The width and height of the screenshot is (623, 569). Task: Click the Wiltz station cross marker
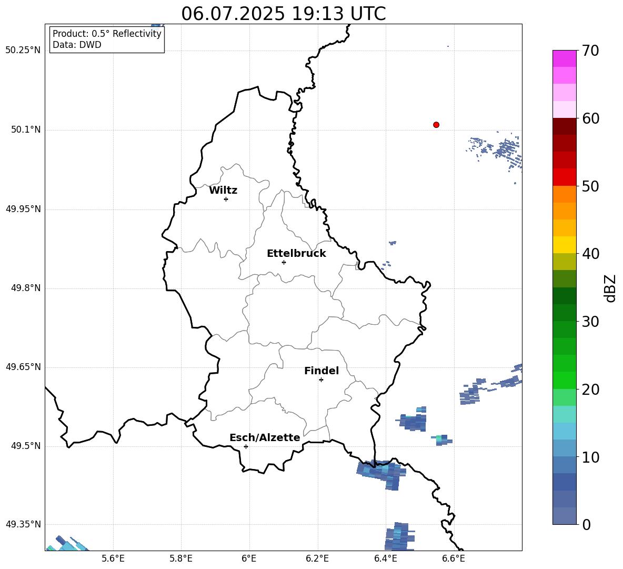(x=226, y=199)
